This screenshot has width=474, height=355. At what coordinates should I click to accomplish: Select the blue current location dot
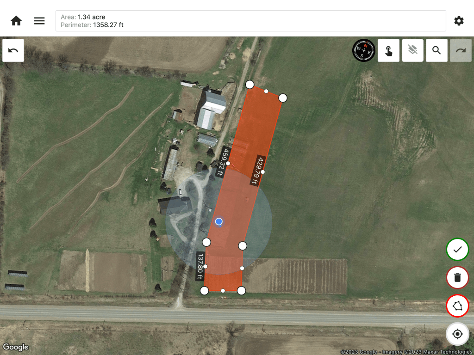click(219, 222)
